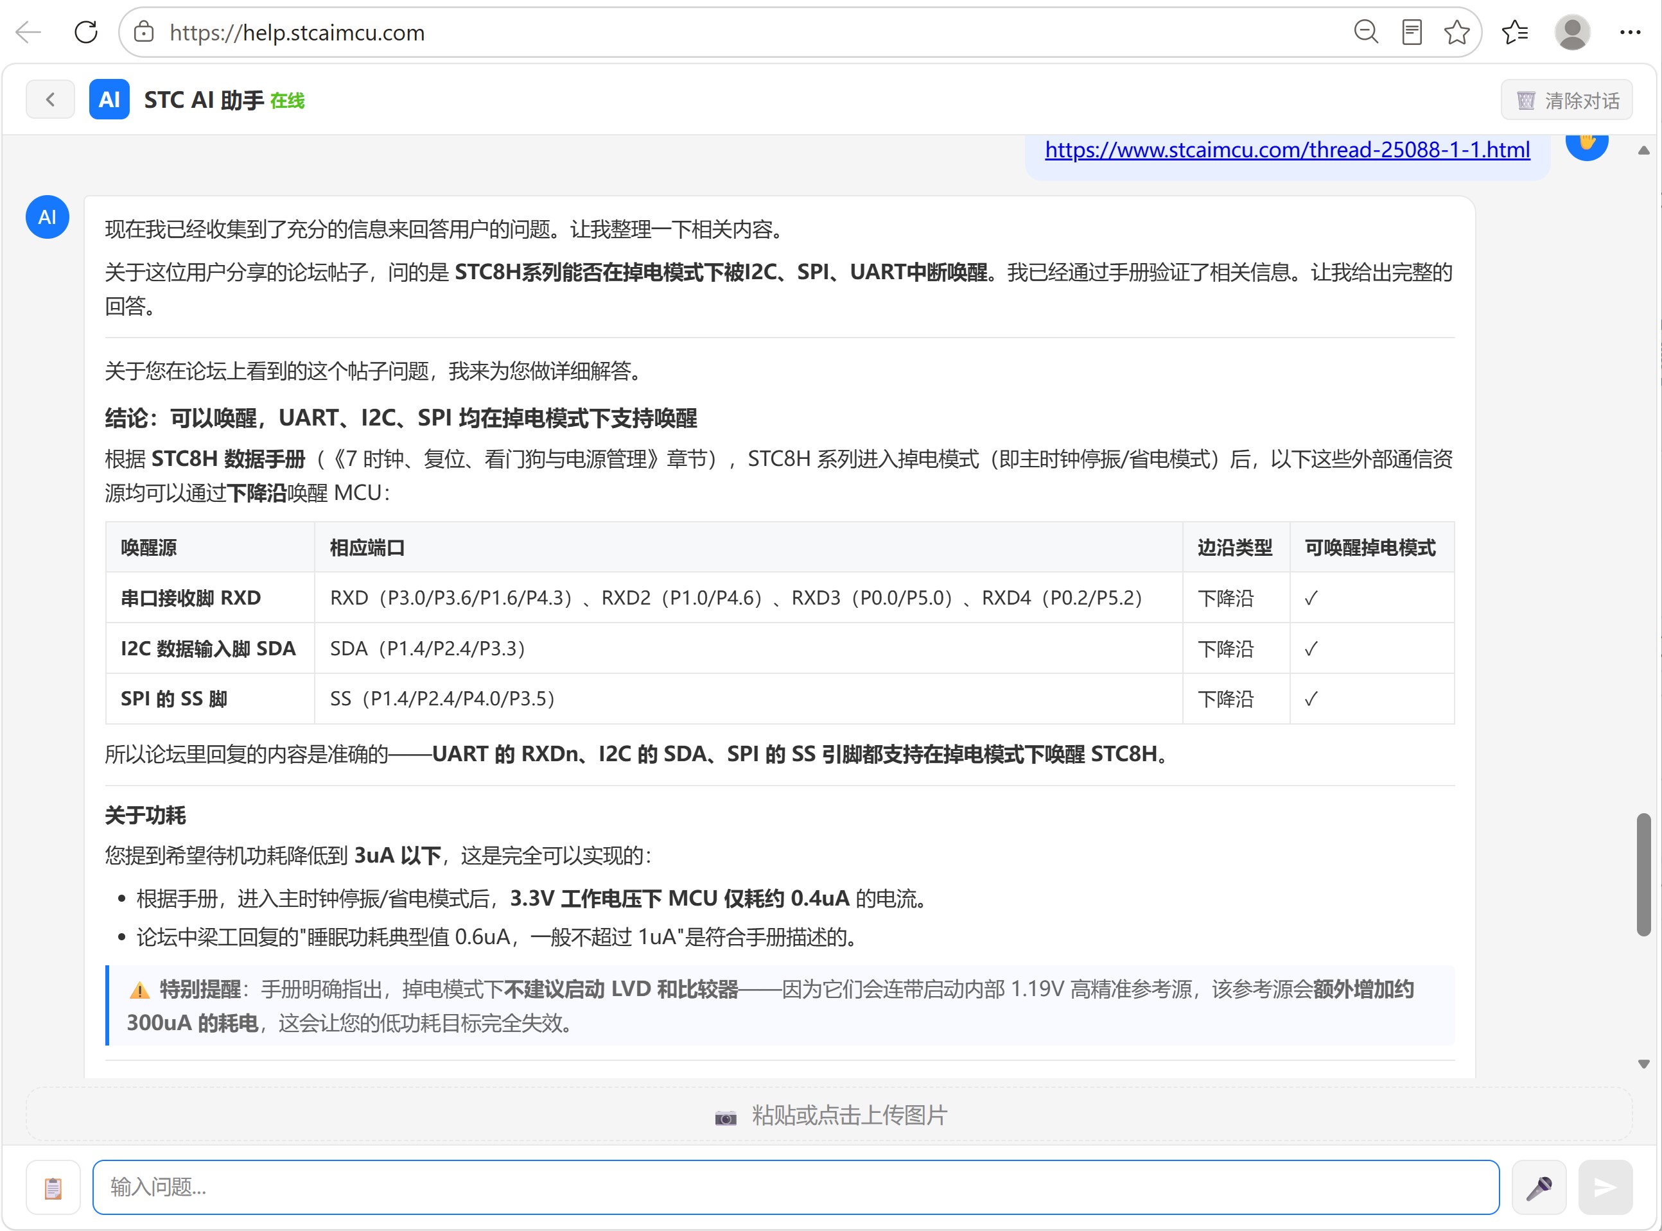The height and width of the screenshot is (1231, 1662).
Task: Click the 结论 bold conclusion heading
Action: coord(401,418)
